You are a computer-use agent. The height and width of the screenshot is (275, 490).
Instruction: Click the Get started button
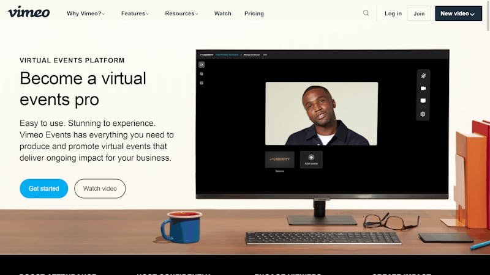tap(43, 188)
